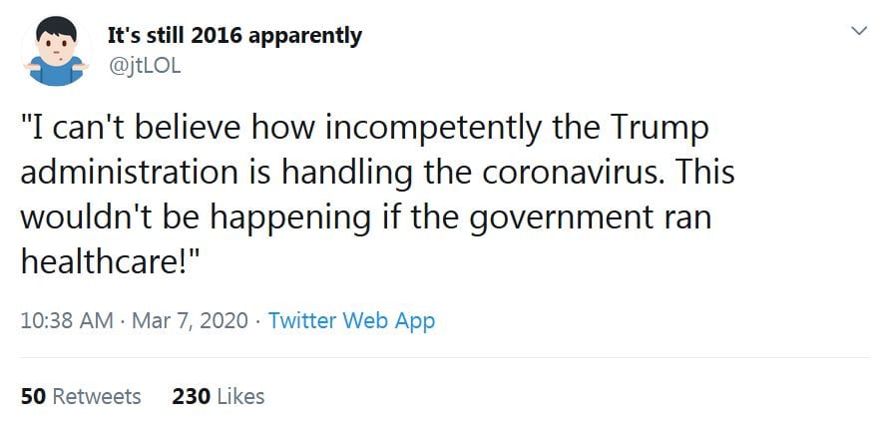Click the like count number 230
The width and height of the screenshot is (893, 424).
[x=191, y=396]
